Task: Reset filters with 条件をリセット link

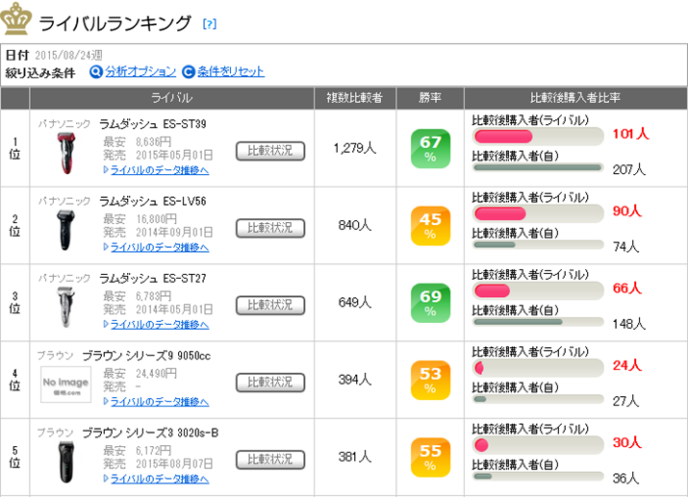Action: tap(231, 72)
